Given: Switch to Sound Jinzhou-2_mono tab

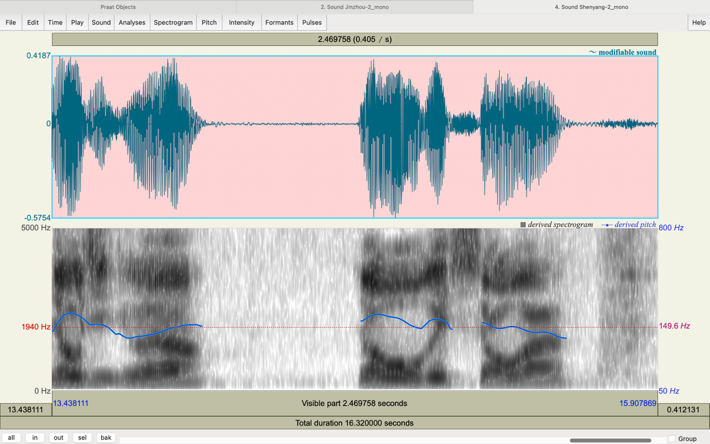Looking at the screenshot, I should click(x=354, y=7).
